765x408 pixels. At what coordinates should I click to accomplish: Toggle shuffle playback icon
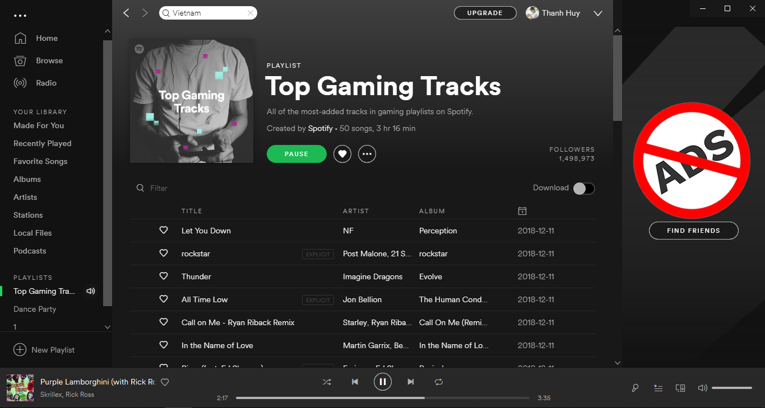tap(327, 382)
